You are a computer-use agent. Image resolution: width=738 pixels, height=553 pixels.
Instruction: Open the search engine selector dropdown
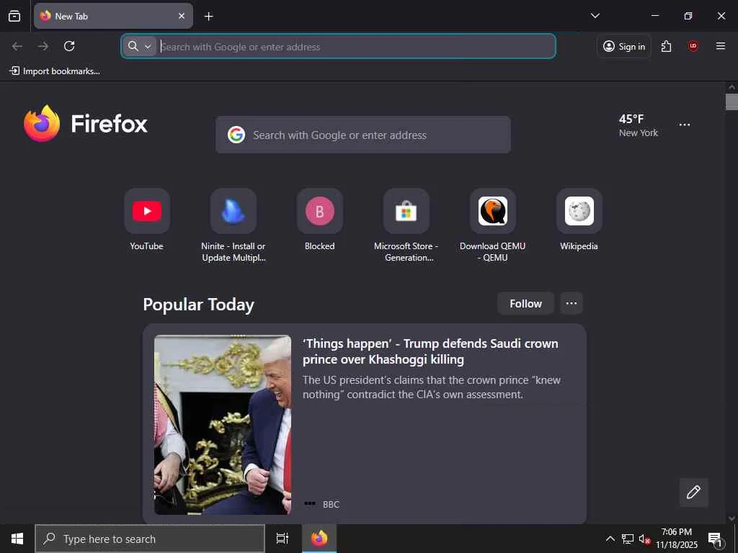point(139,46)
